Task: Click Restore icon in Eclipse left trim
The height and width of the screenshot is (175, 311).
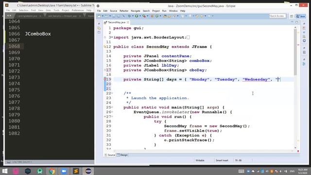Action: click(99, 24)
